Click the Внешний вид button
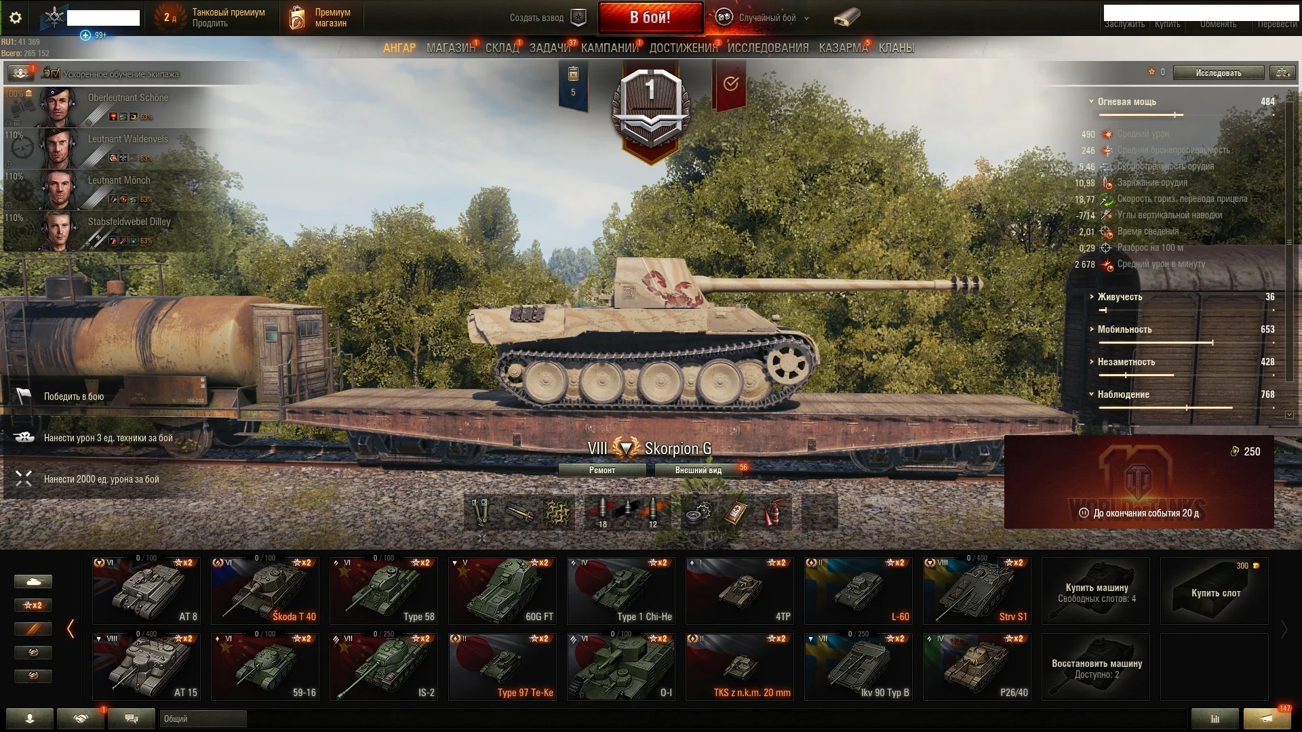This screenshot has width=1302, height=732. coord(698,470)
